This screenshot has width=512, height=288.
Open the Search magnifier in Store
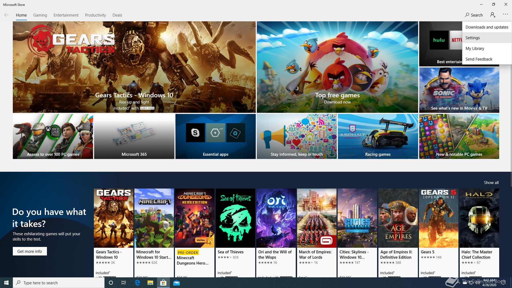coord(467,15)
